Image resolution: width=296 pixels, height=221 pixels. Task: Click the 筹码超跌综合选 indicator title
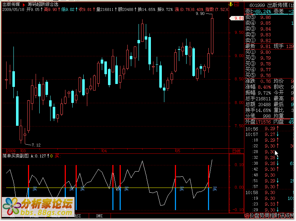coord(43,4)
